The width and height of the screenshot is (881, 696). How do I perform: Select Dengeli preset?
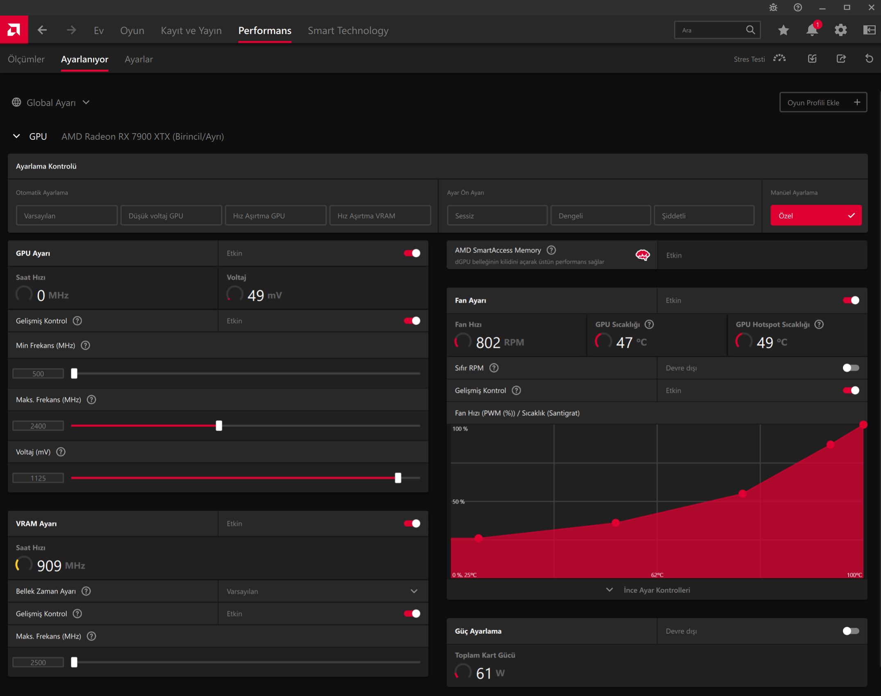pyautogui.click(x=601, y=215)
